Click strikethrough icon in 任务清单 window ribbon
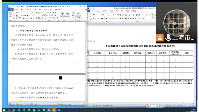 (102, 18)
